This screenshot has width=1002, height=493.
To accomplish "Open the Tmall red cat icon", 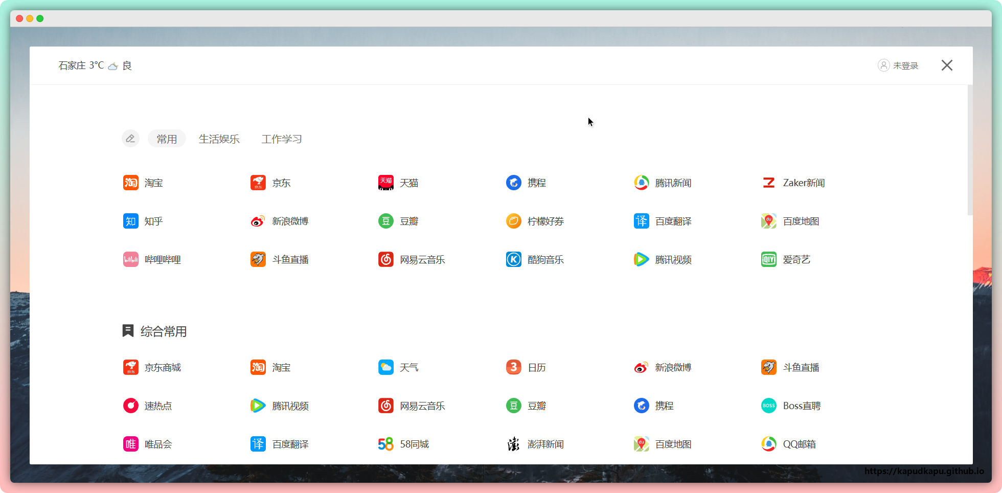I will point(386,183).
